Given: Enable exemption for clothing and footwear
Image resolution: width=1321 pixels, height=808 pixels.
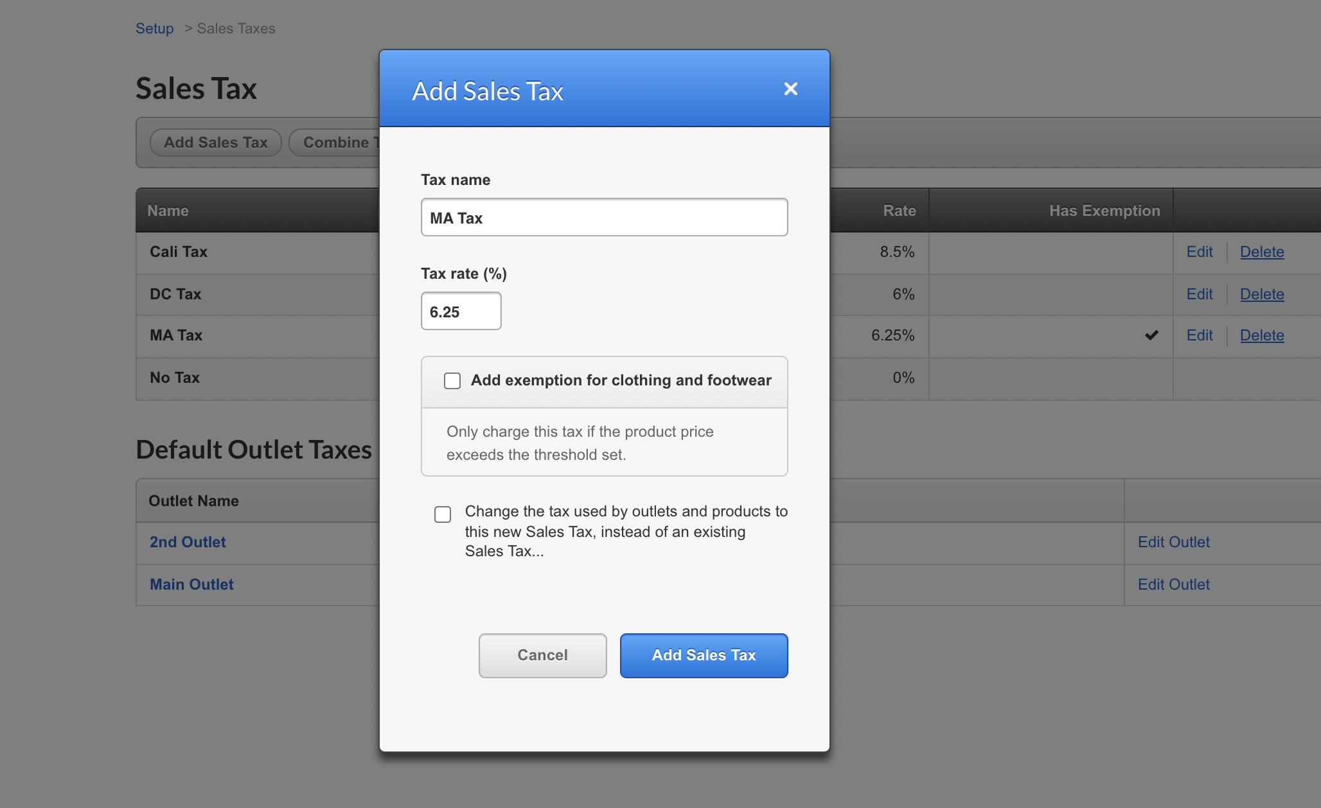Looking at the screenshot, I should point(452,381).
